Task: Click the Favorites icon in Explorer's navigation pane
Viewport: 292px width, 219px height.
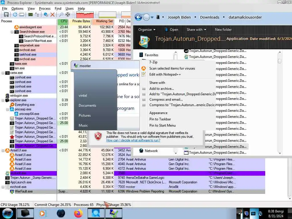Action: tap(141, 55)
